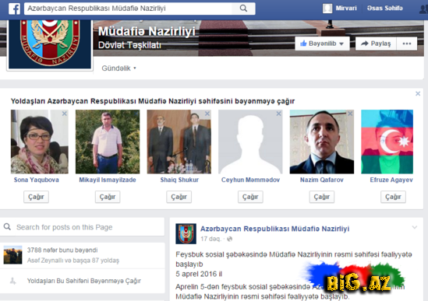Invite Nazim Qafarov with Çağır button
Screen dimensions: 428x301
321,197
